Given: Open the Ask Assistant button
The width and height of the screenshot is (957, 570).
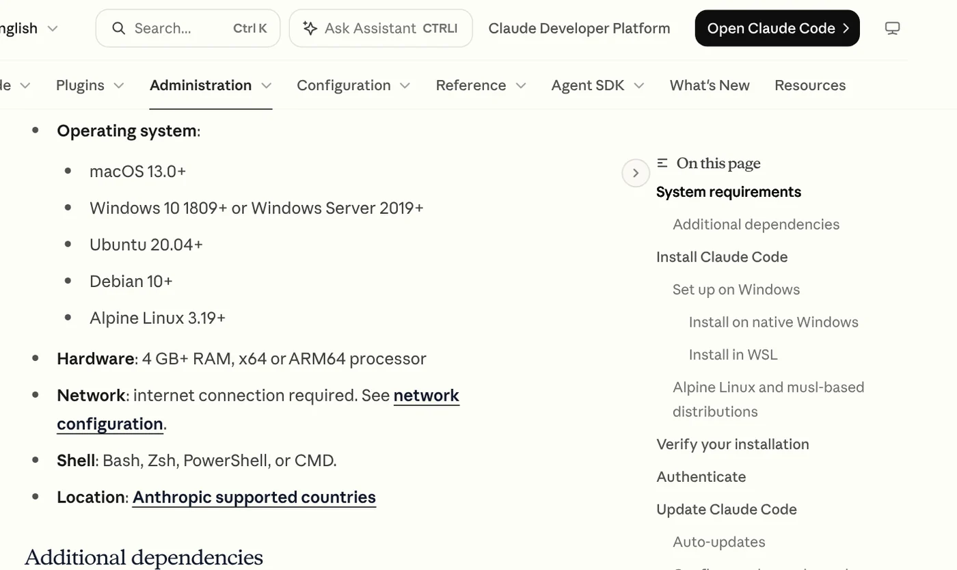Looking at the screenshot, I should 381,28.
